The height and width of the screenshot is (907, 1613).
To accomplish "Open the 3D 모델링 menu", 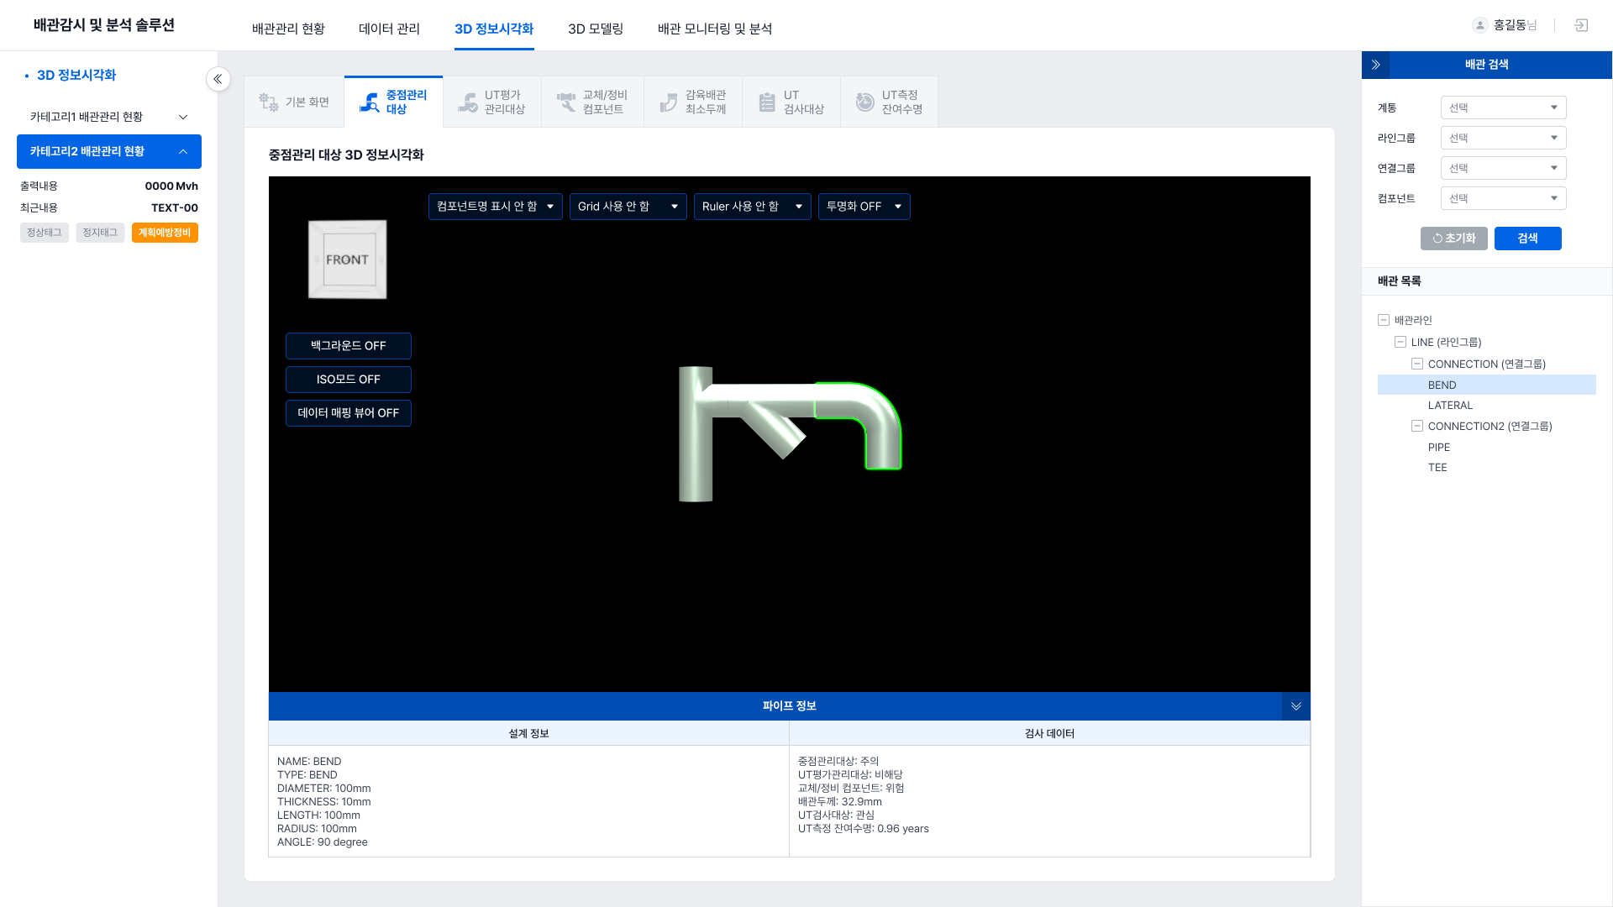I will tap(596, 29).
